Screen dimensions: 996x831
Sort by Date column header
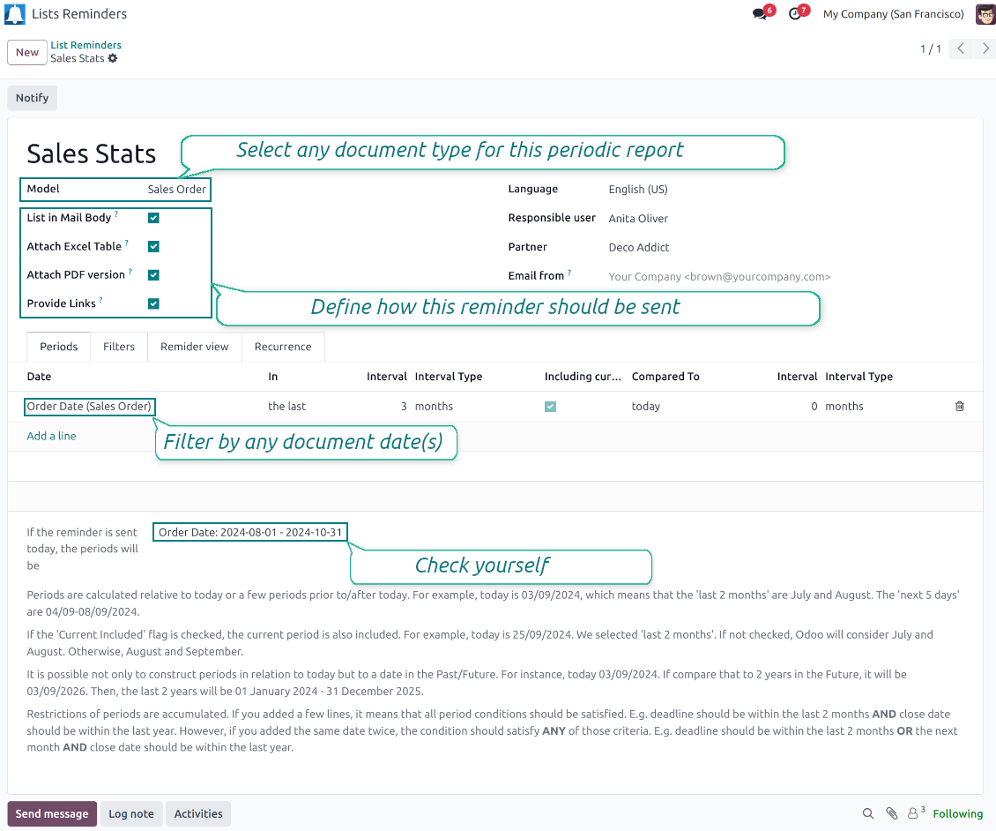tap(39, 377)
